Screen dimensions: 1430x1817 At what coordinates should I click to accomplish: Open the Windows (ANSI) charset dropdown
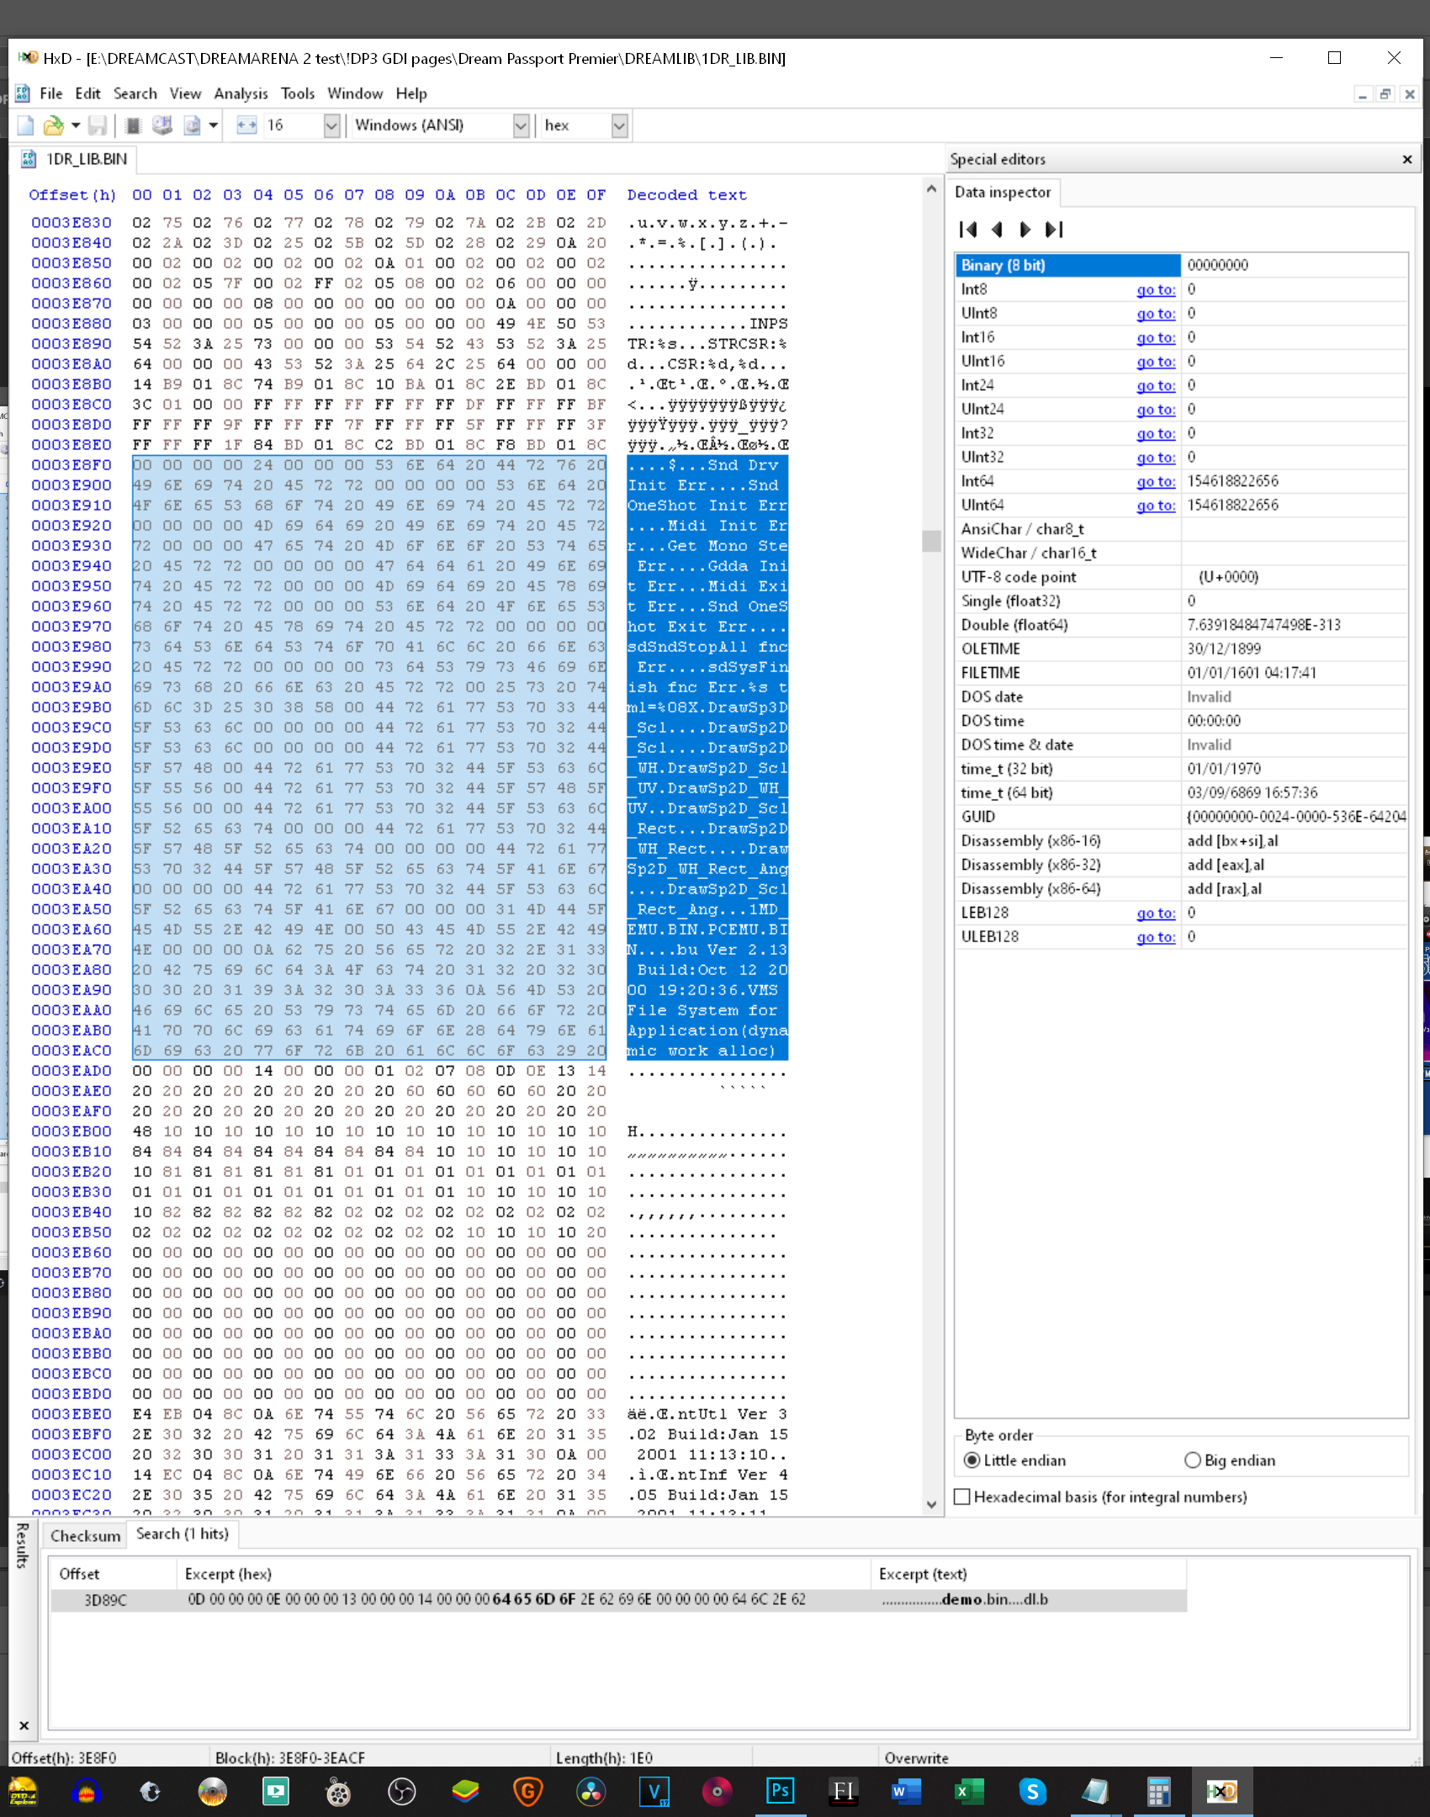pyautogui.click(x=522, y=125)
